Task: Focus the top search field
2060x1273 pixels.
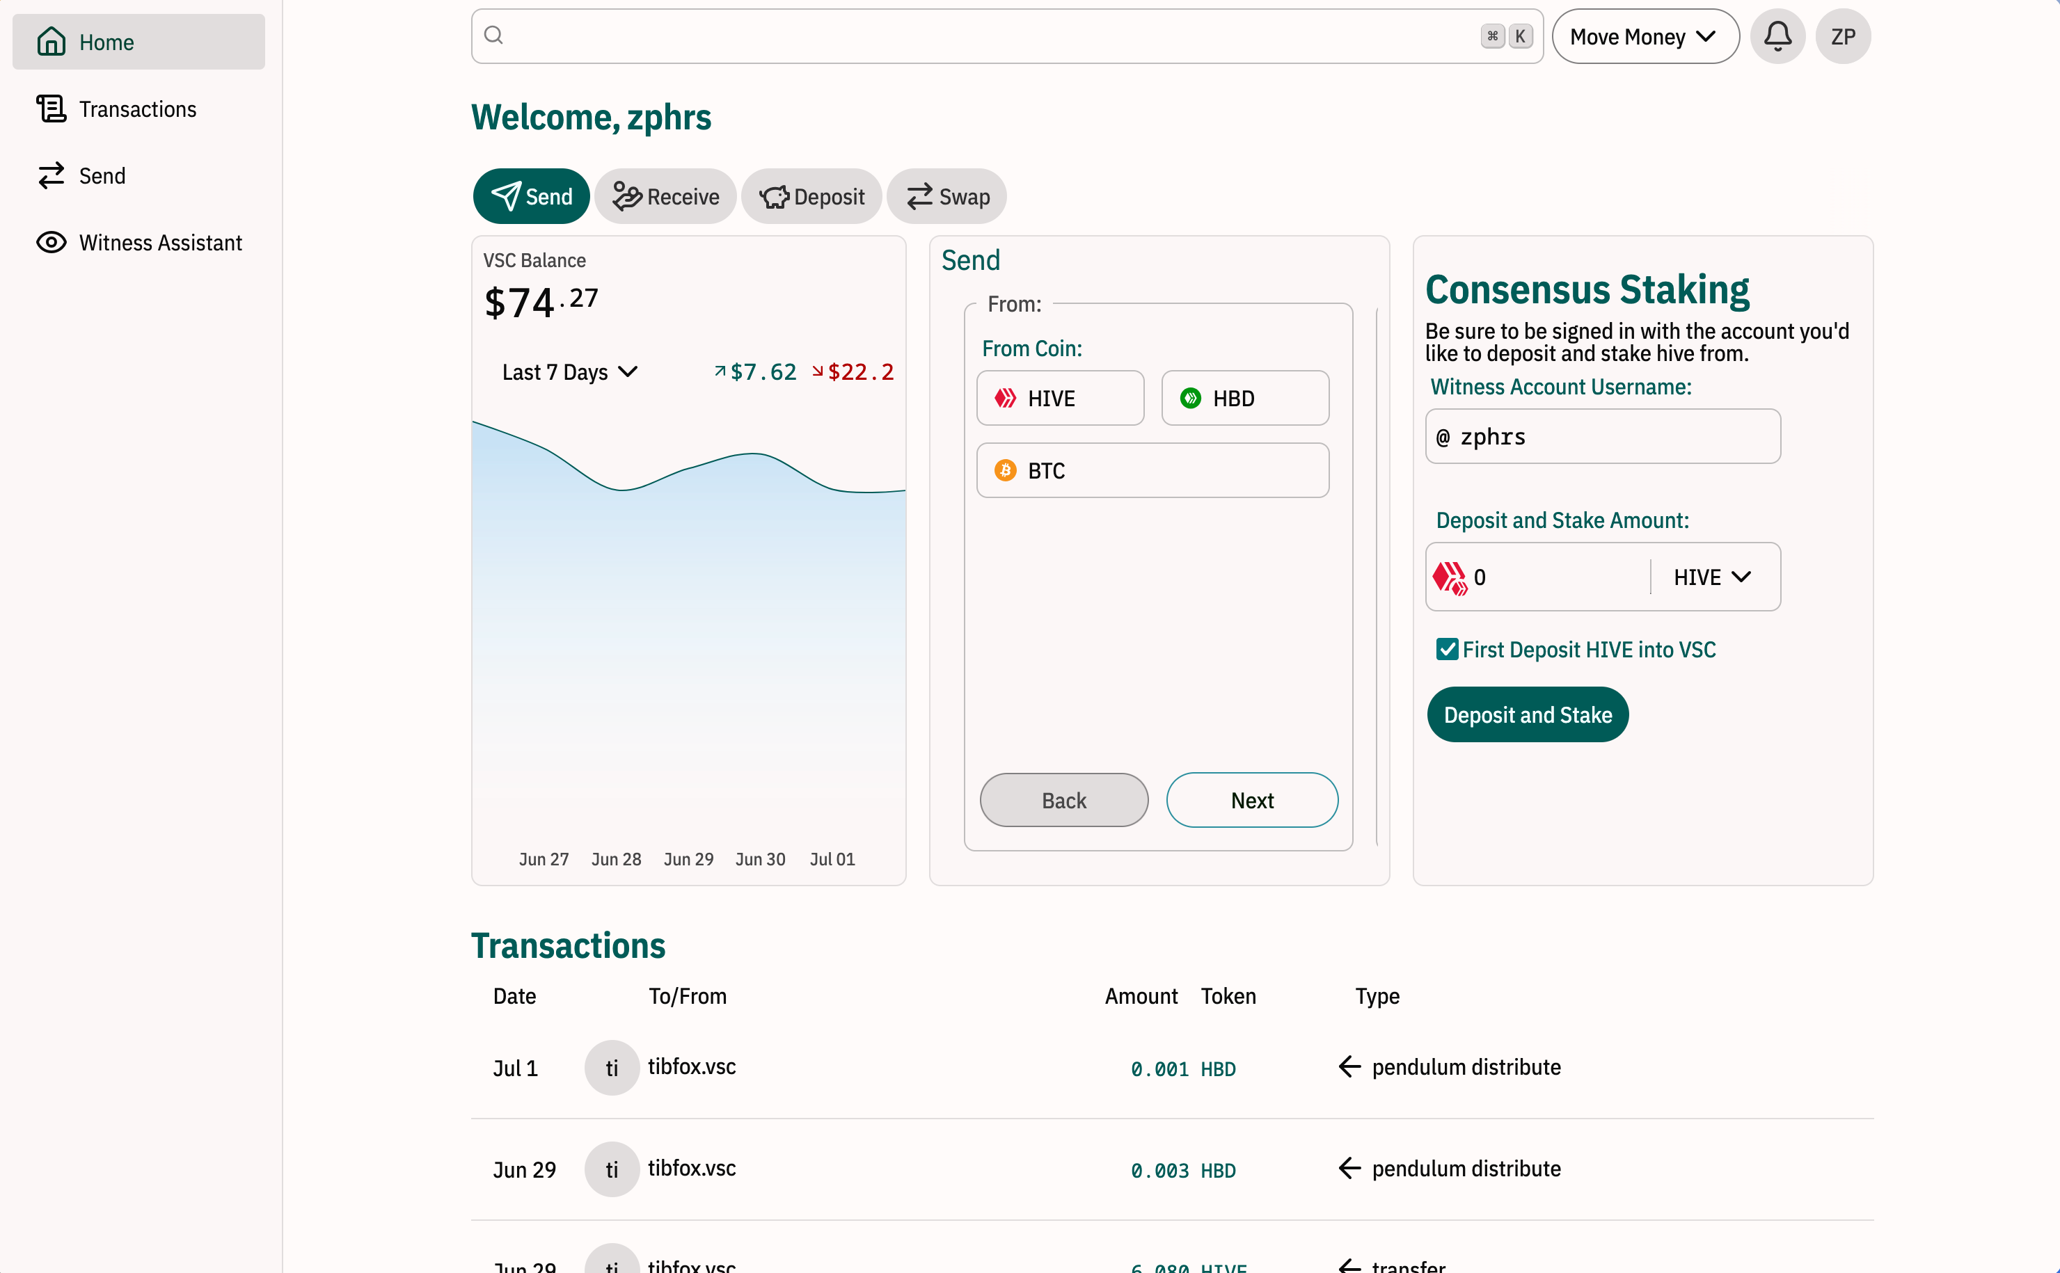Action: pos(1006,36)
